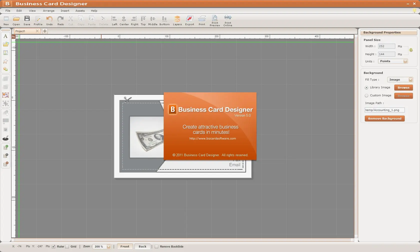The width and height of the screenshot is (420, 252).
Task: Open the Assets menu
Action: click(x=80, y=11)
